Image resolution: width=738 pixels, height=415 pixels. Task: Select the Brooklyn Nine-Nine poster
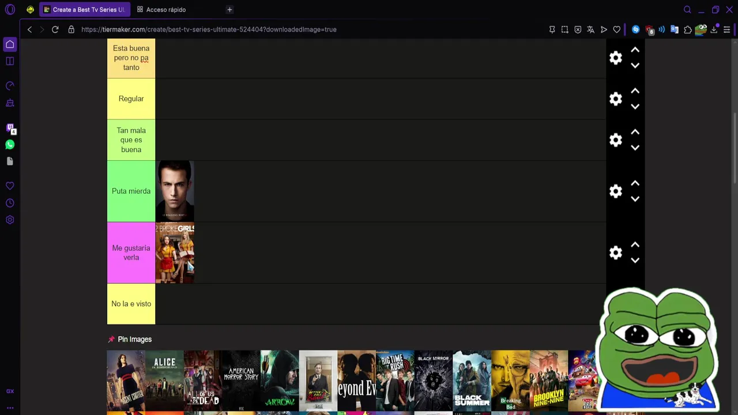pos(549,381)
